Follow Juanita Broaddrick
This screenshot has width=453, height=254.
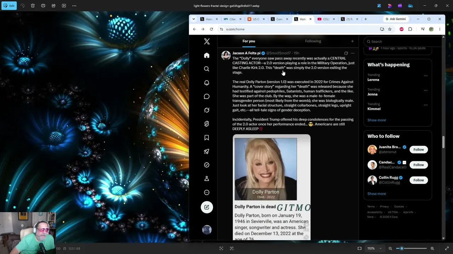(418, 150)
